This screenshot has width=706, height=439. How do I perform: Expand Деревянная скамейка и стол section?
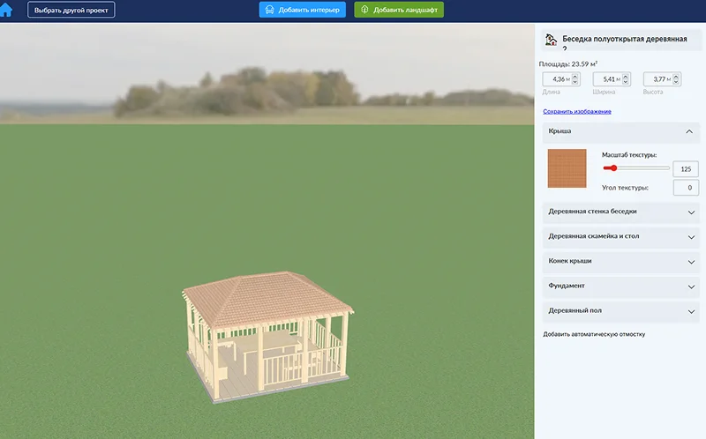[x=688, y=236]
